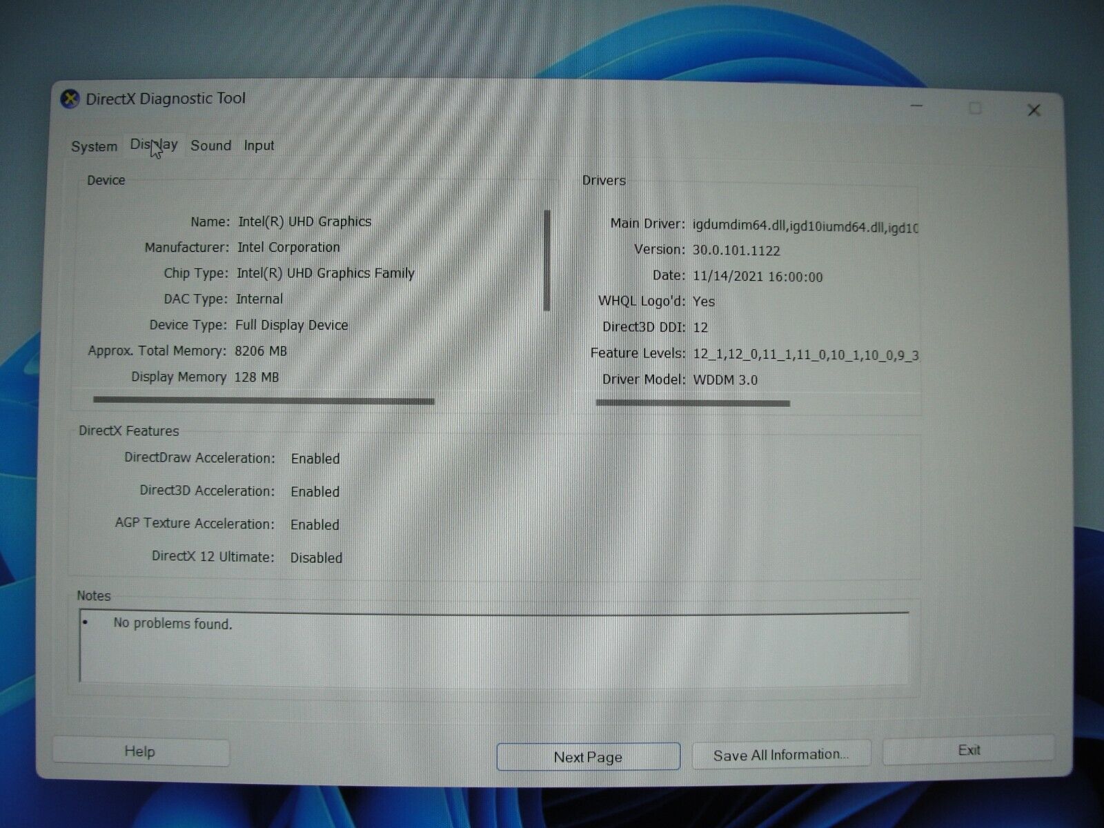
Task: Select Direct3D DDI '12' value
Action: (x=700, y=328)
